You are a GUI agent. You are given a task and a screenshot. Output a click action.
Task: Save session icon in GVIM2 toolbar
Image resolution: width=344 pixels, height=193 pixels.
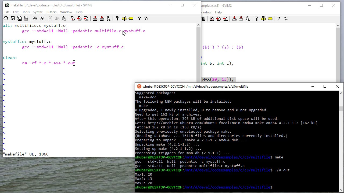pos(241,19)
